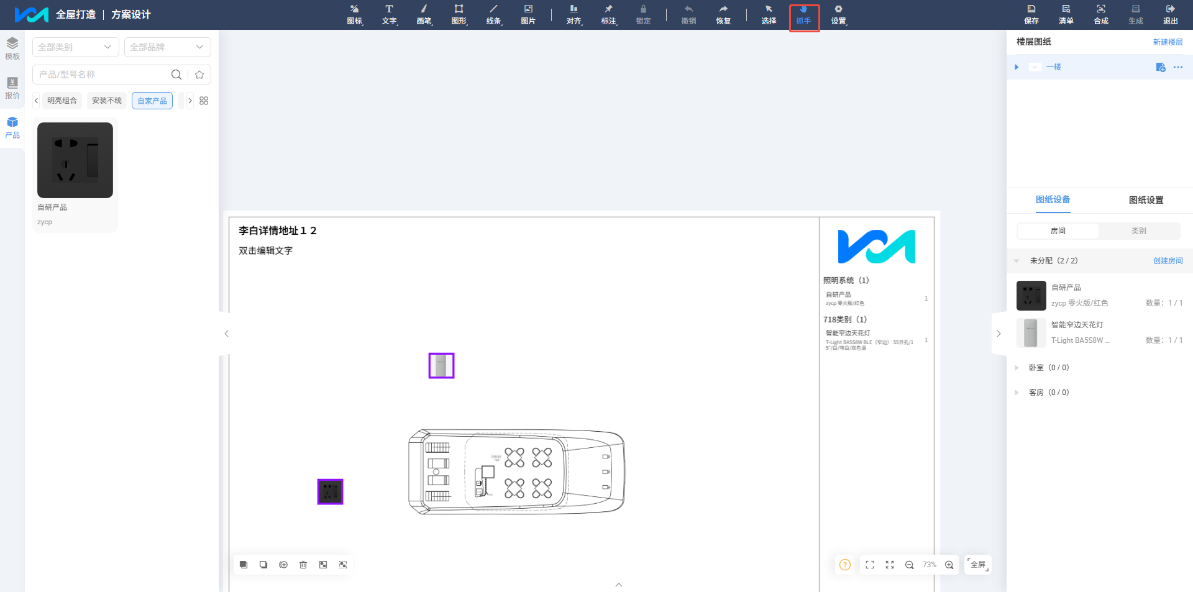This screenshot has height=592, width=1193.
Task: Open the 清单 list
Action: [x=1066, y=15]
